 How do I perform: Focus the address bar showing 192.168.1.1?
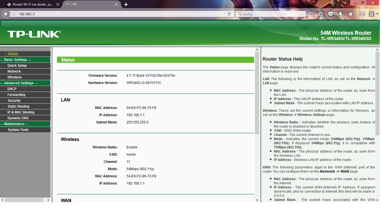coord(121,14)
